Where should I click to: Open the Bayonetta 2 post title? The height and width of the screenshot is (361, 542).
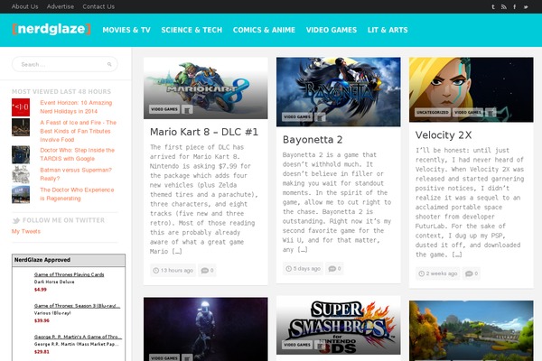[x=313, y=140]
